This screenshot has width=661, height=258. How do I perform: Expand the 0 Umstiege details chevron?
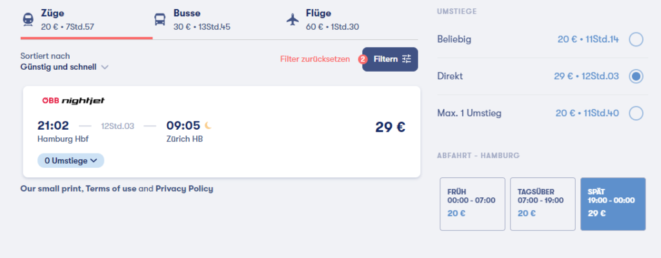[94, 161]
